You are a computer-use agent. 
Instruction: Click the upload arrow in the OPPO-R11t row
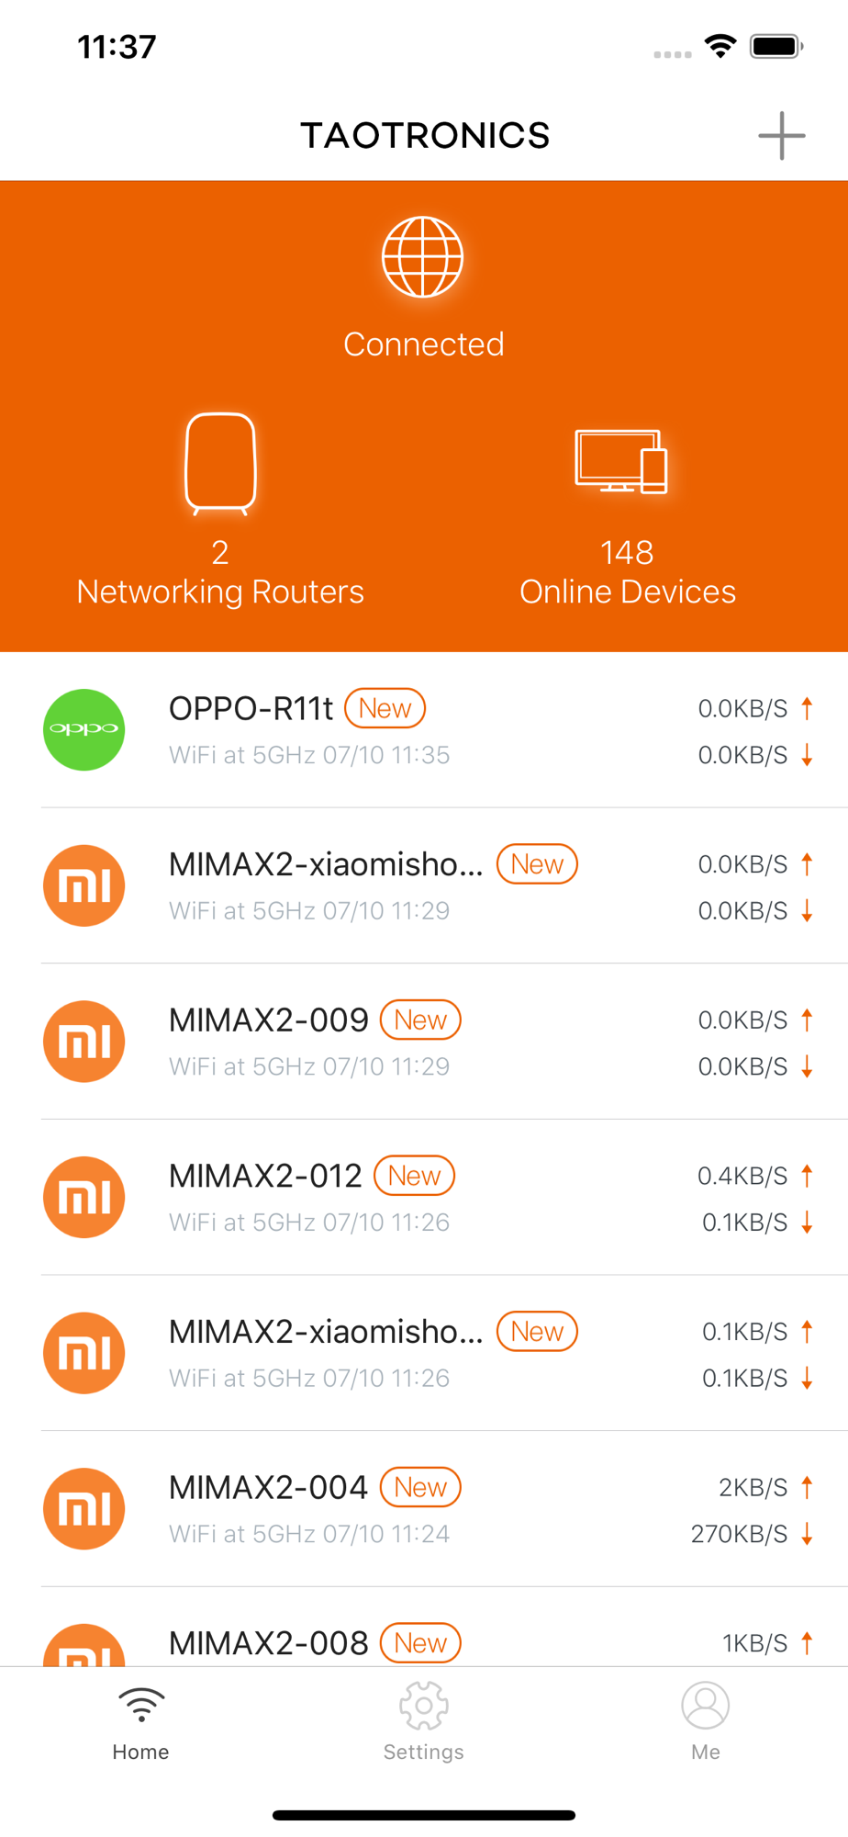pos(807,708)
